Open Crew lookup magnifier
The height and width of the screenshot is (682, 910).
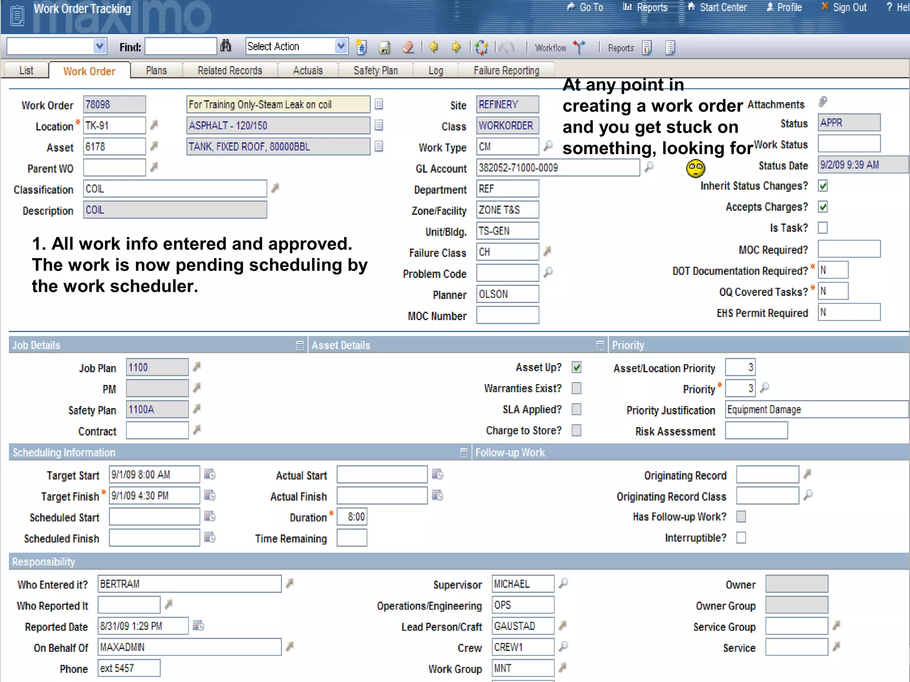coord(563,646)
